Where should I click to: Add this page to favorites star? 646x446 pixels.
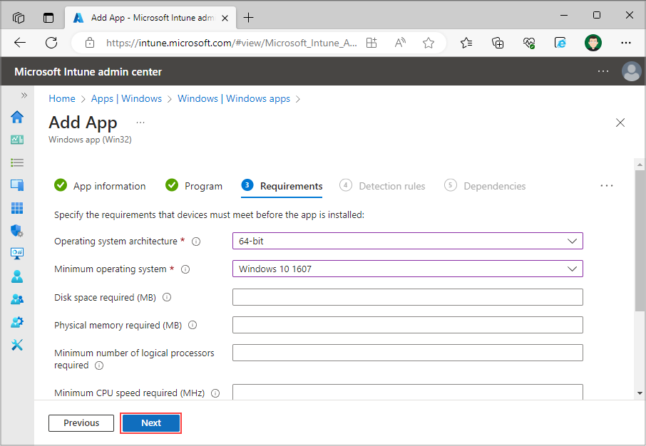click(x=429, y=43)
